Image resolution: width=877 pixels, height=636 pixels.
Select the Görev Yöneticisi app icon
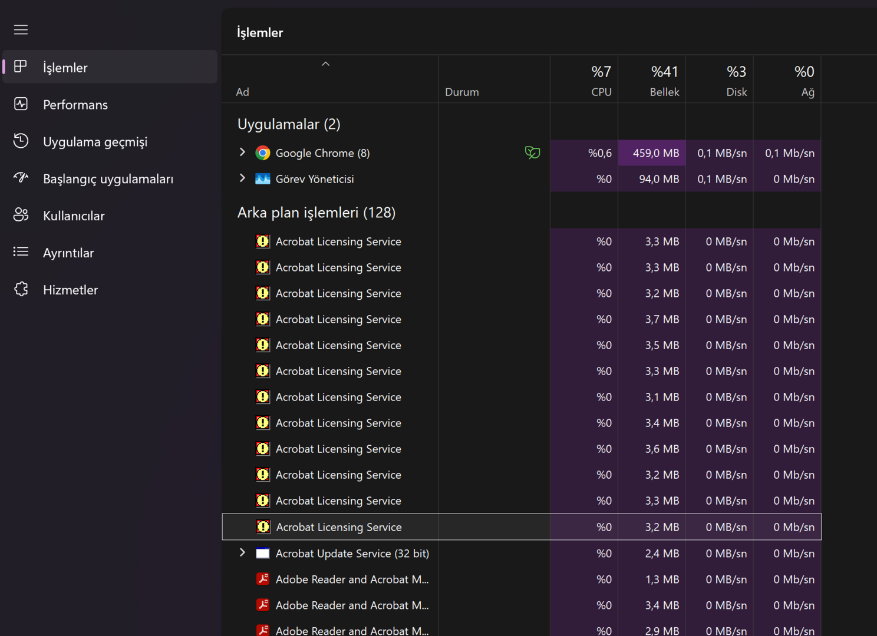coord(263,179)
